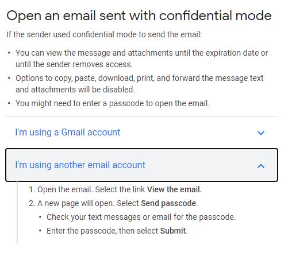This screenshot has width=292, height=264.
Task: Select the "Open an email sent with confidential mode" heading
Action: point(139,15)
